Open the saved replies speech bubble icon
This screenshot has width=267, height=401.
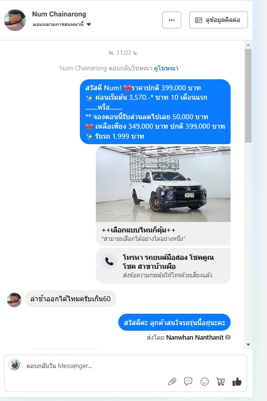click(188, 382)
